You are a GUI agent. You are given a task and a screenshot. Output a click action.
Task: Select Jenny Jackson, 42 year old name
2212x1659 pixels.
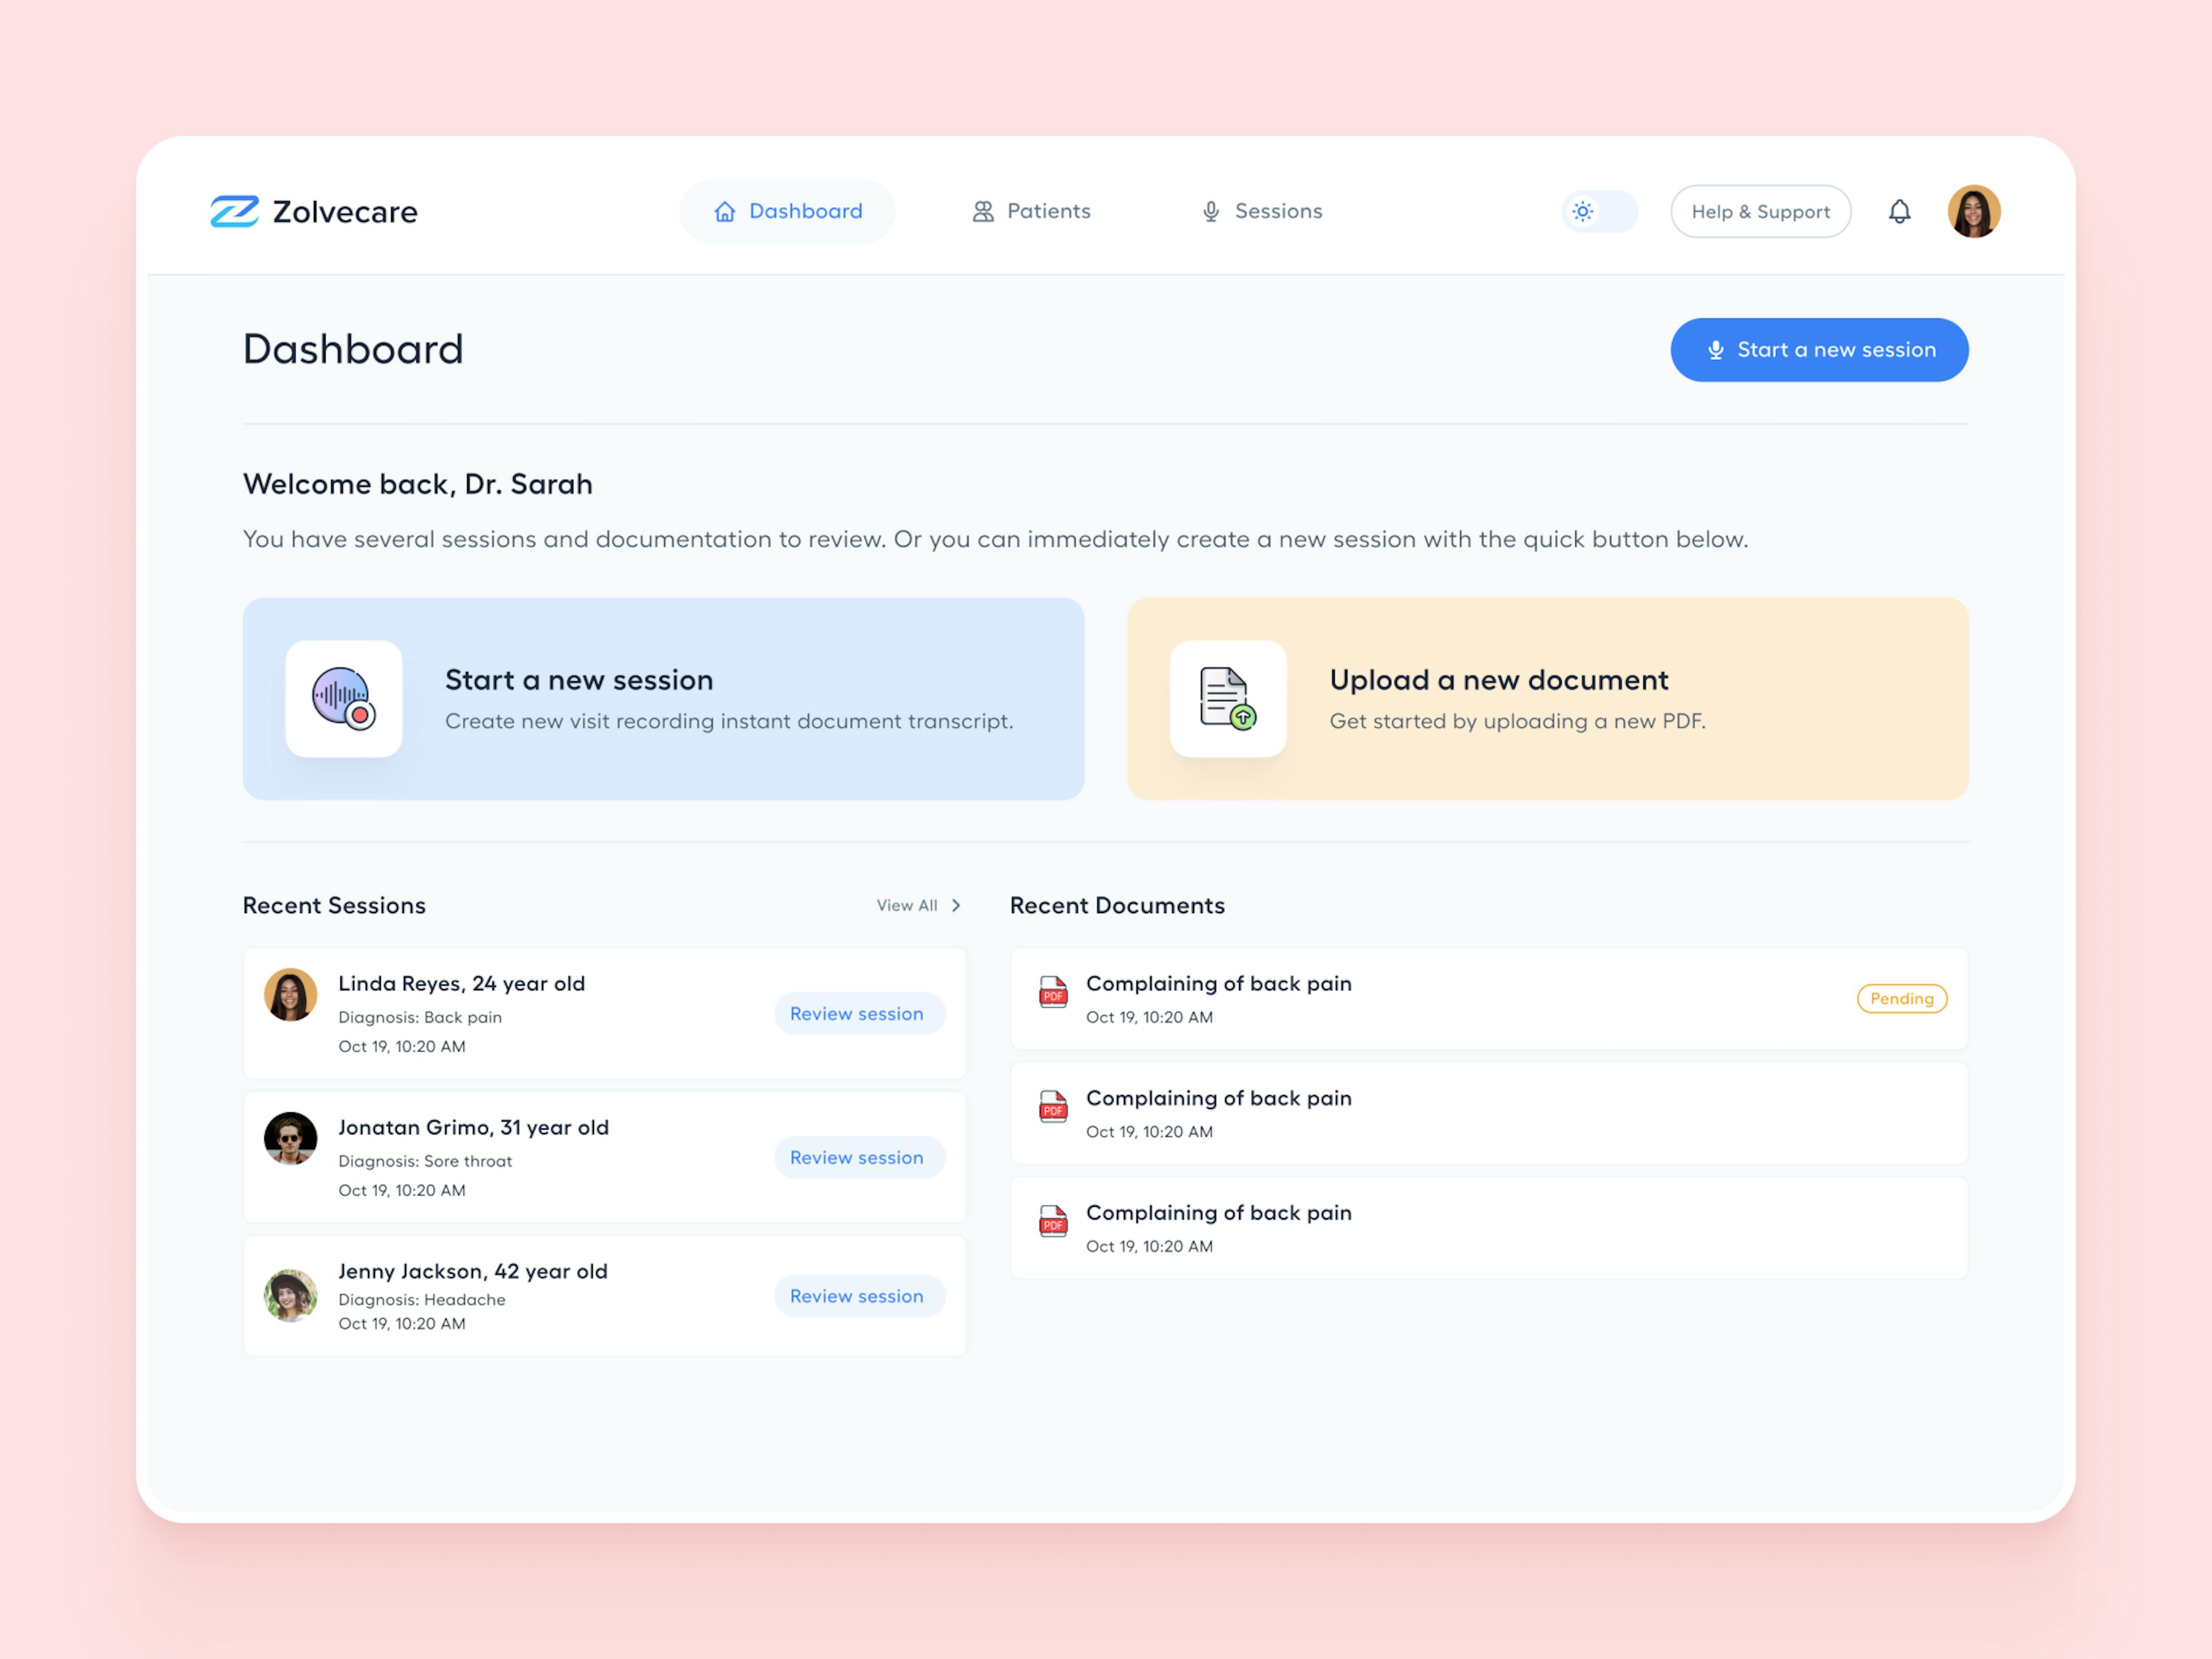pyautogui.click(x=472, y=1271)
